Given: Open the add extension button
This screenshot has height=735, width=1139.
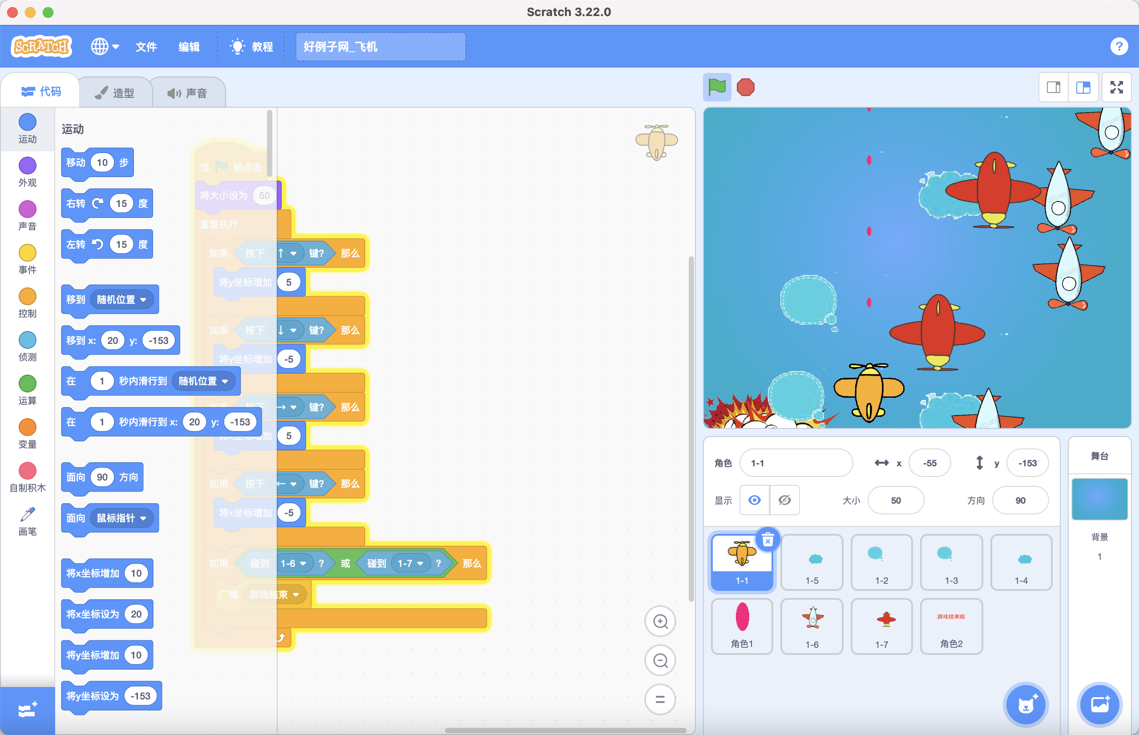Looking at the screenshot, I should pos(28,710).
